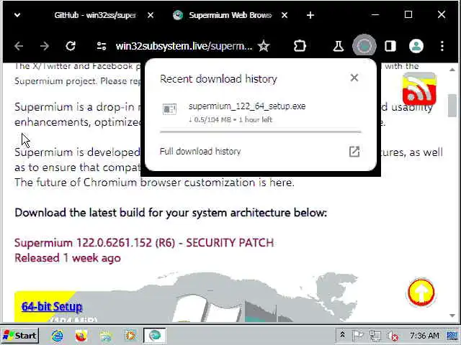The height and width of the screenshot is (345, 461).
Task: Open a new tab with plus button
Action: coord(310,15)
